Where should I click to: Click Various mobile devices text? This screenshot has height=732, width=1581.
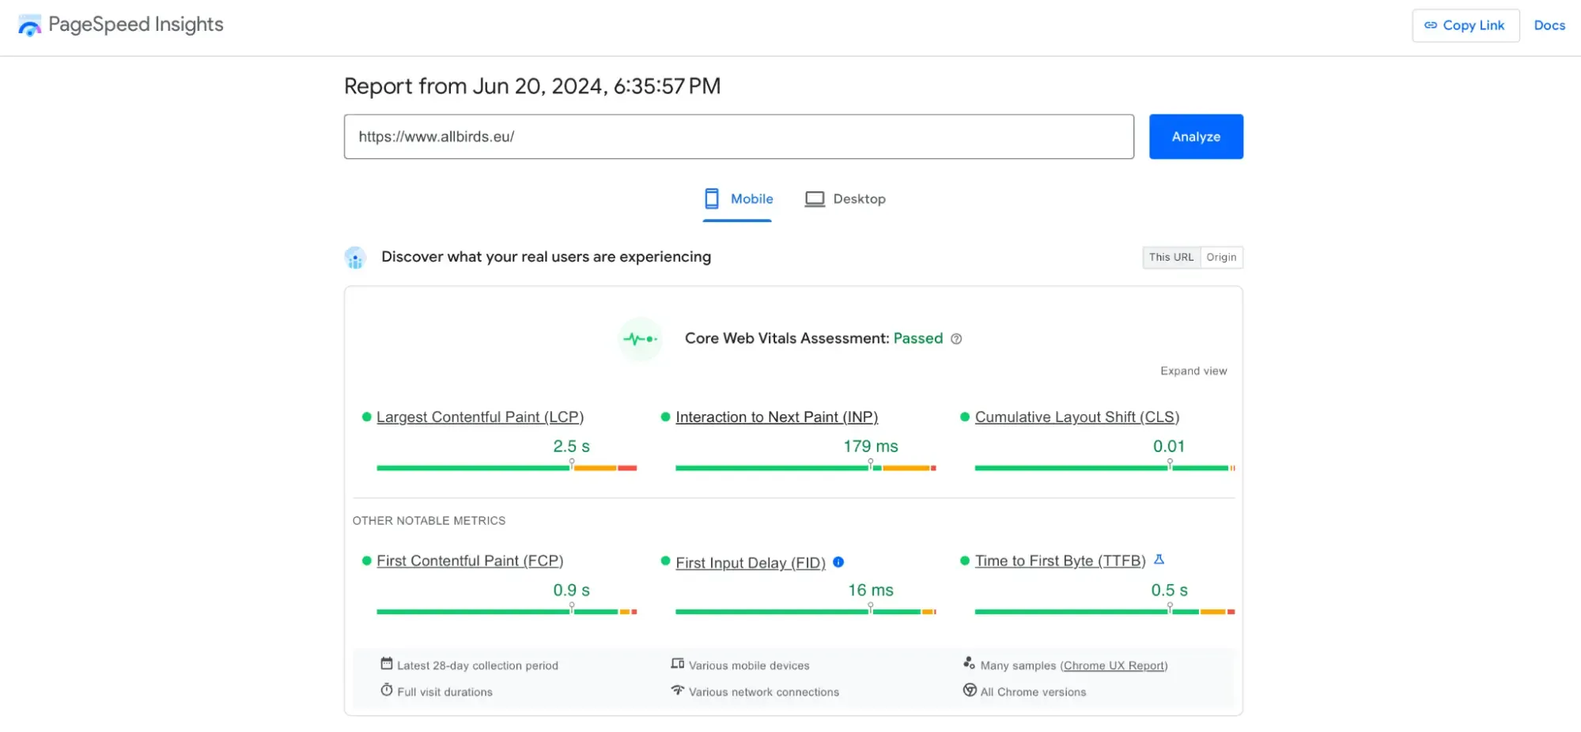point(749,666)
